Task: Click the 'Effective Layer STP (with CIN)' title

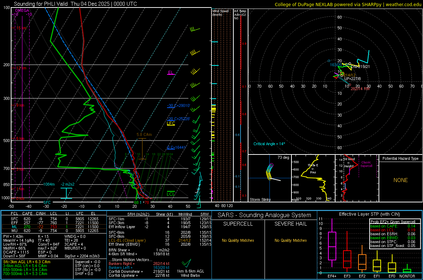Action: click(x=369, y=214)
